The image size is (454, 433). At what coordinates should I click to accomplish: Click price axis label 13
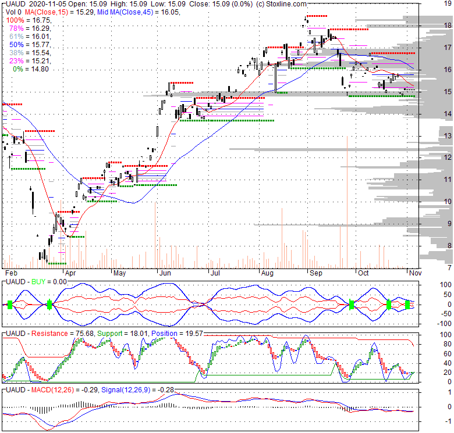click(448, 135)
